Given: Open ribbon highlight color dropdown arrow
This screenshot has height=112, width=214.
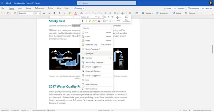Looking at the screenshot, I should [x=72, y=13].
